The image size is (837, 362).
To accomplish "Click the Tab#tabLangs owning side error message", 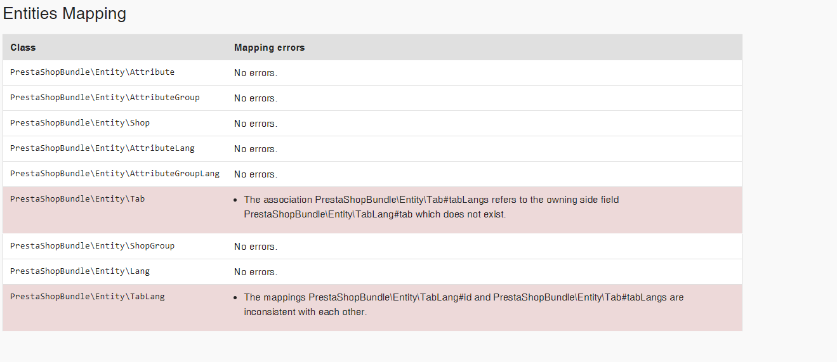I will 432,207.
